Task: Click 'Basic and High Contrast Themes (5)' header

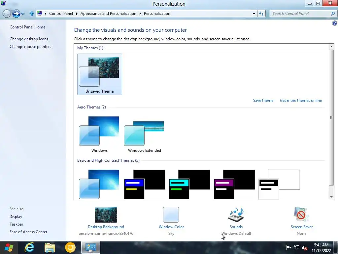Action: click(x=108, y=160)
